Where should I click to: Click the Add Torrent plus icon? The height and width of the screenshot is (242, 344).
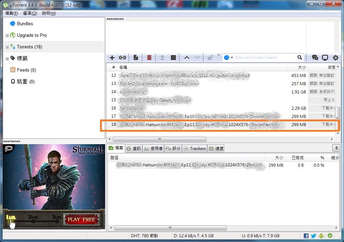coord(112,58)
